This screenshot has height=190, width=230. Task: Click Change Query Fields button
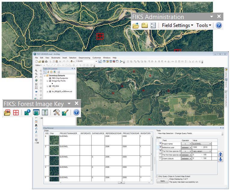tap(184, 133)
